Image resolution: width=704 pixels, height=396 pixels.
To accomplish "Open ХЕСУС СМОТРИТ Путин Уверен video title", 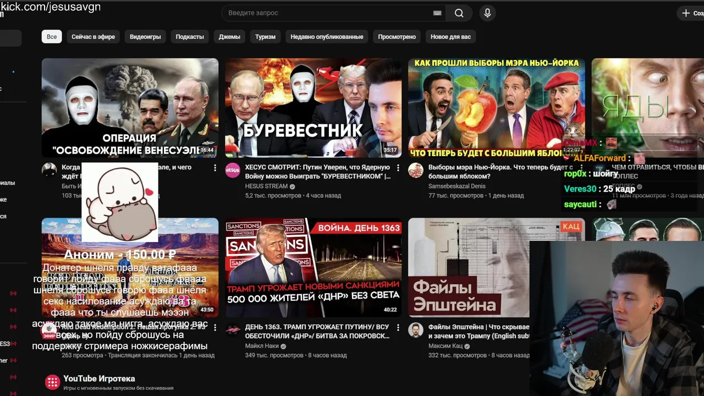I will (x=318, y=172).
